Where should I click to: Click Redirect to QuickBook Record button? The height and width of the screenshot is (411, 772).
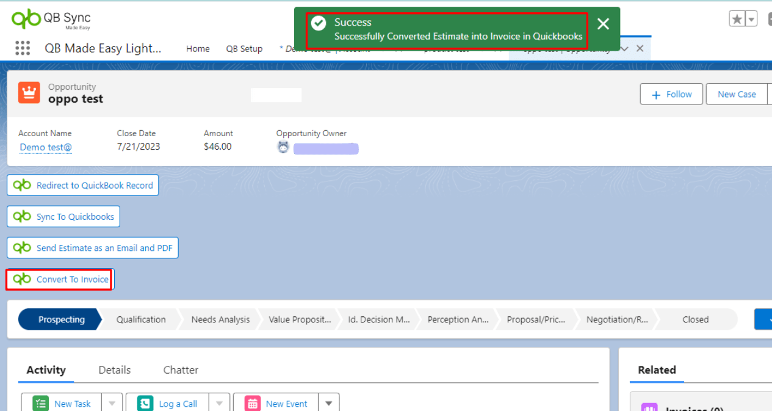click(83, 185)
